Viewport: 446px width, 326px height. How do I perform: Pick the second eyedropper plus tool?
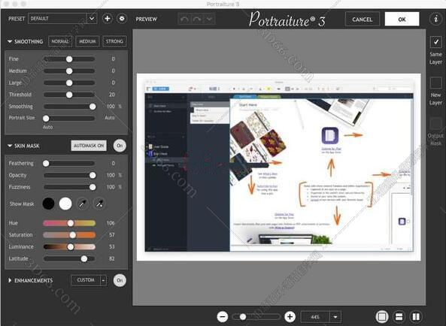pyautogui.click(x=99, y=204)
